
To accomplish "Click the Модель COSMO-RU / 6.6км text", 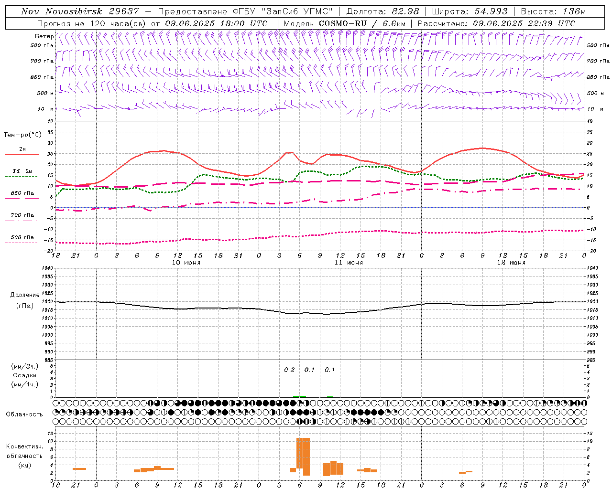I will (344, 23).
